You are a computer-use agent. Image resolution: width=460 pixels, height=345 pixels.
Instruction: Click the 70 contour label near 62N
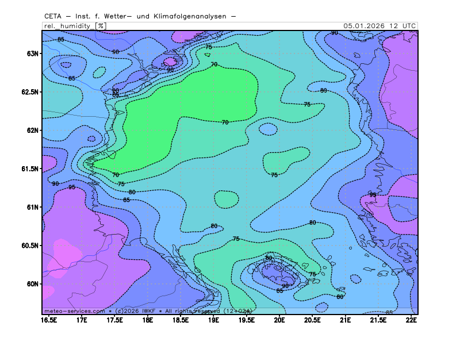coord(225,122)
